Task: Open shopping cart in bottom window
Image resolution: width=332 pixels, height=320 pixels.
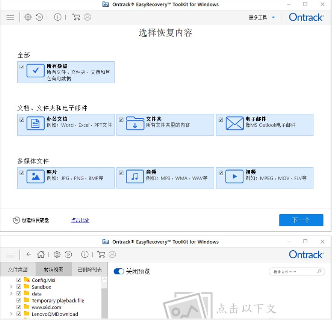Action: [x=101, y=254]
